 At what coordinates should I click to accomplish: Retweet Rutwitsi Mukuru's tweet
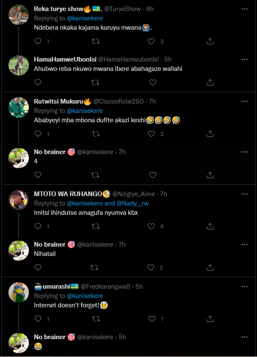(x=96, y=134)
